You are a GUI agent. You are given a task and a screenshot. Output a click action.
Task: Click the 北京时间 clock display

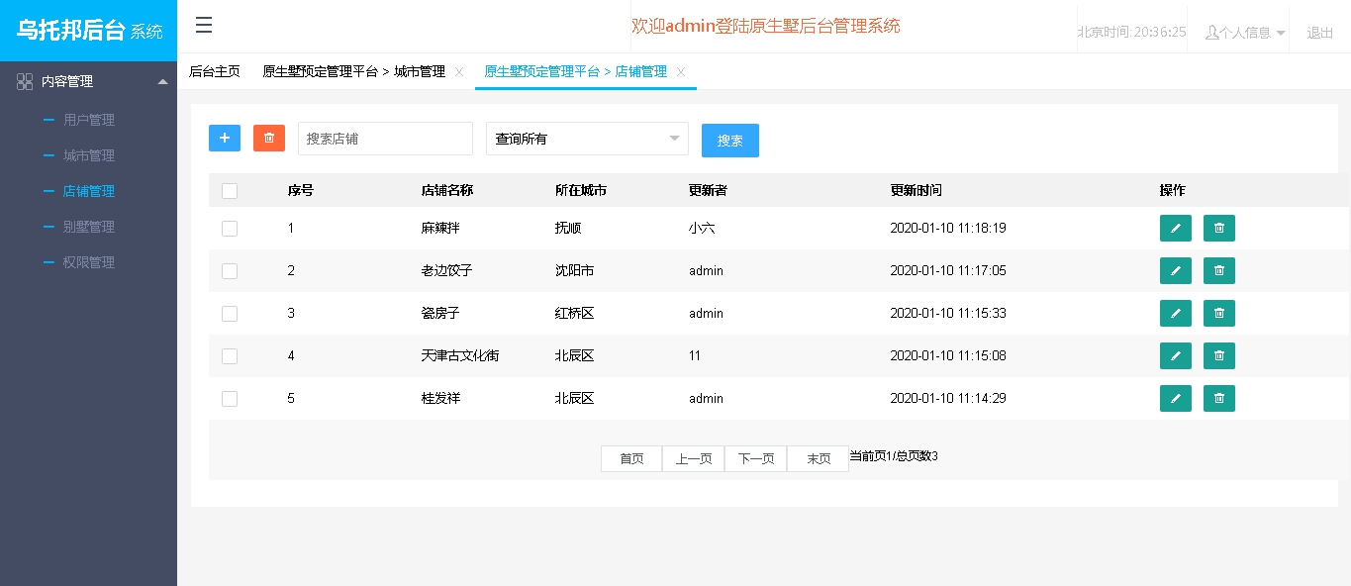[x=1131, y=32]
